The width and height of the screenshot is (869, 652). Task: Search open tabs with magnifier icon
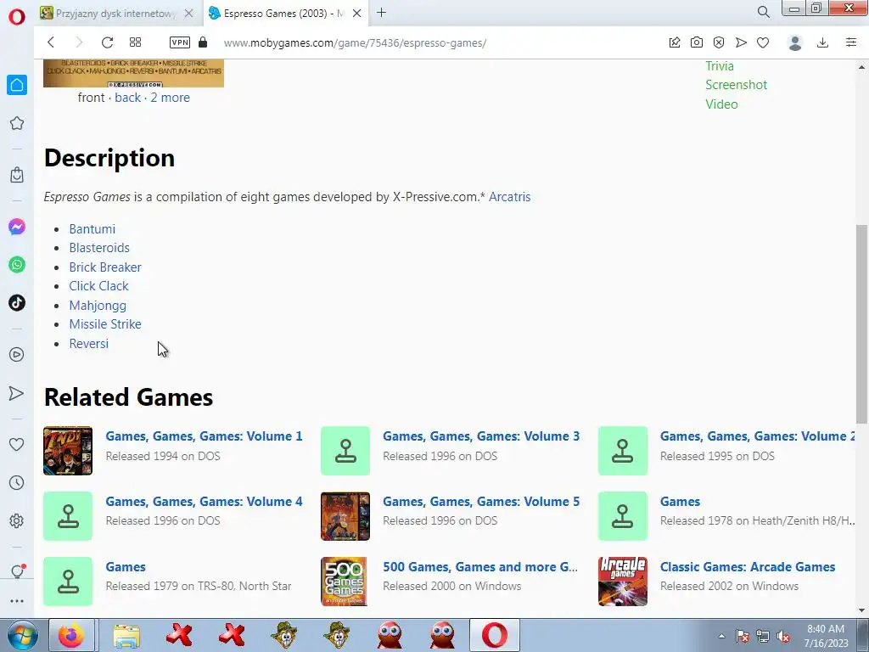763,12
